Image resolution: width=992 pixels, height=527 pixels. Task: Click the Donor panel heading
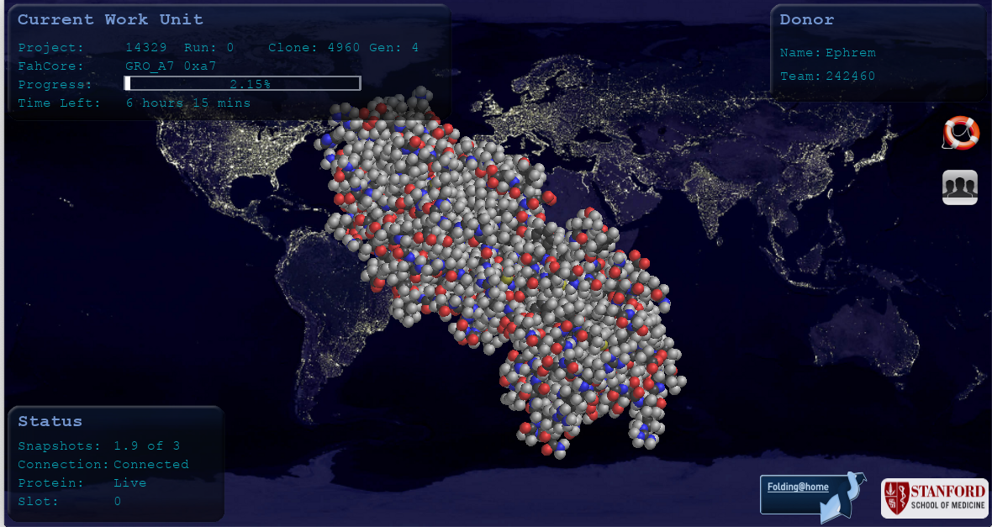806,19
